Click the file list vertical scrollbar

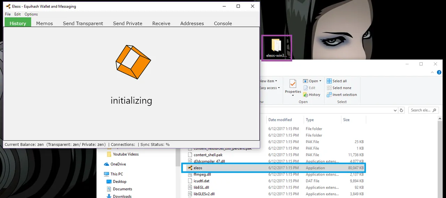point(440,157)
